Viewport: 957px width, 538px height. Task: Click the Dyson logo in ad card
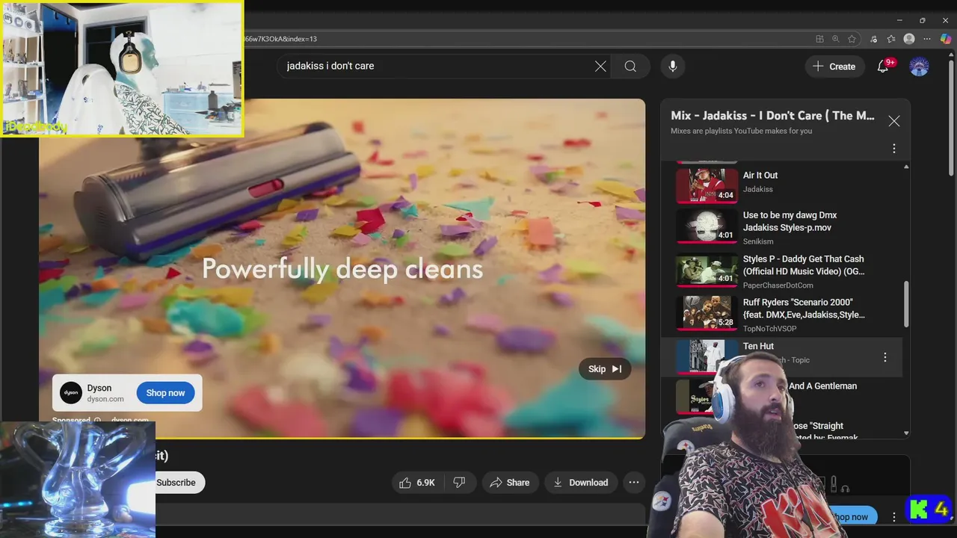point(71,393)
